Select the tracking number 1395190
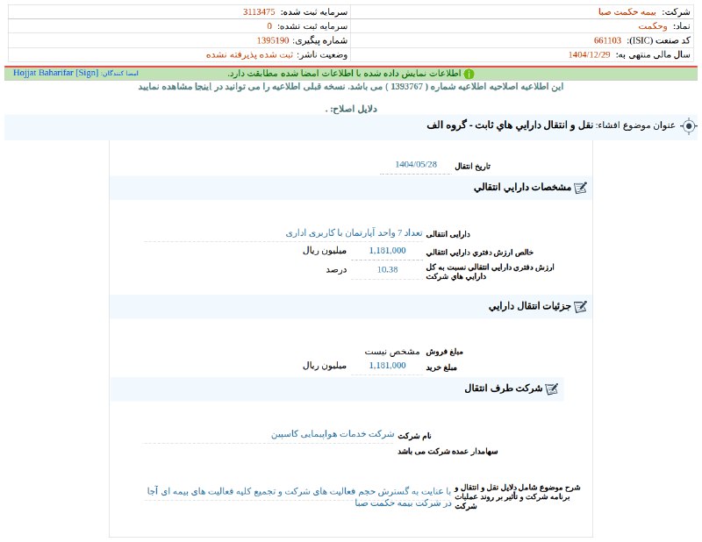This screenshot has width=702, height=542. [273, 40]
